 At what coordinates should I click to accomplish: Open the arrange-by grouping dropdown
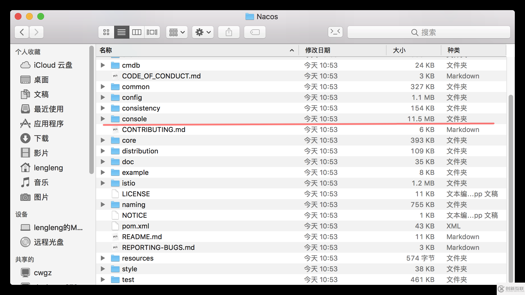tap(177, 32)
